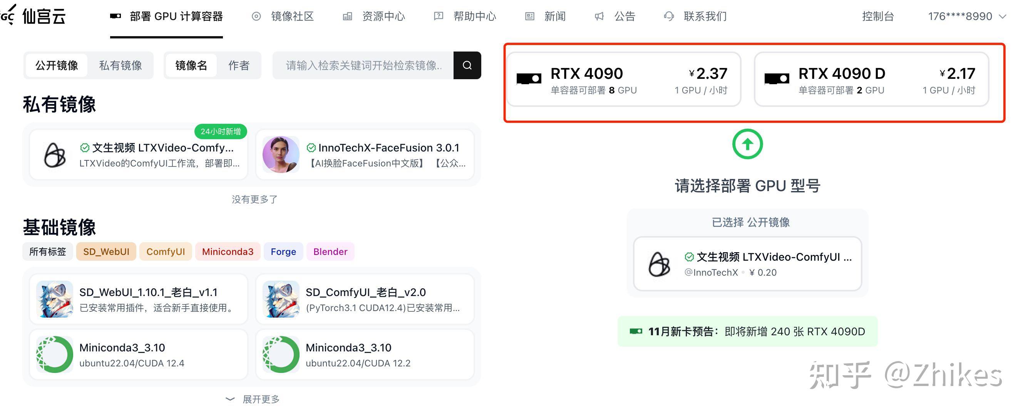Image resolution: width=1028 pixels, height=416 pixels.
Task: Click the face thumbnail of InnoTechX-FaceFusion
Action: point(281,155)
